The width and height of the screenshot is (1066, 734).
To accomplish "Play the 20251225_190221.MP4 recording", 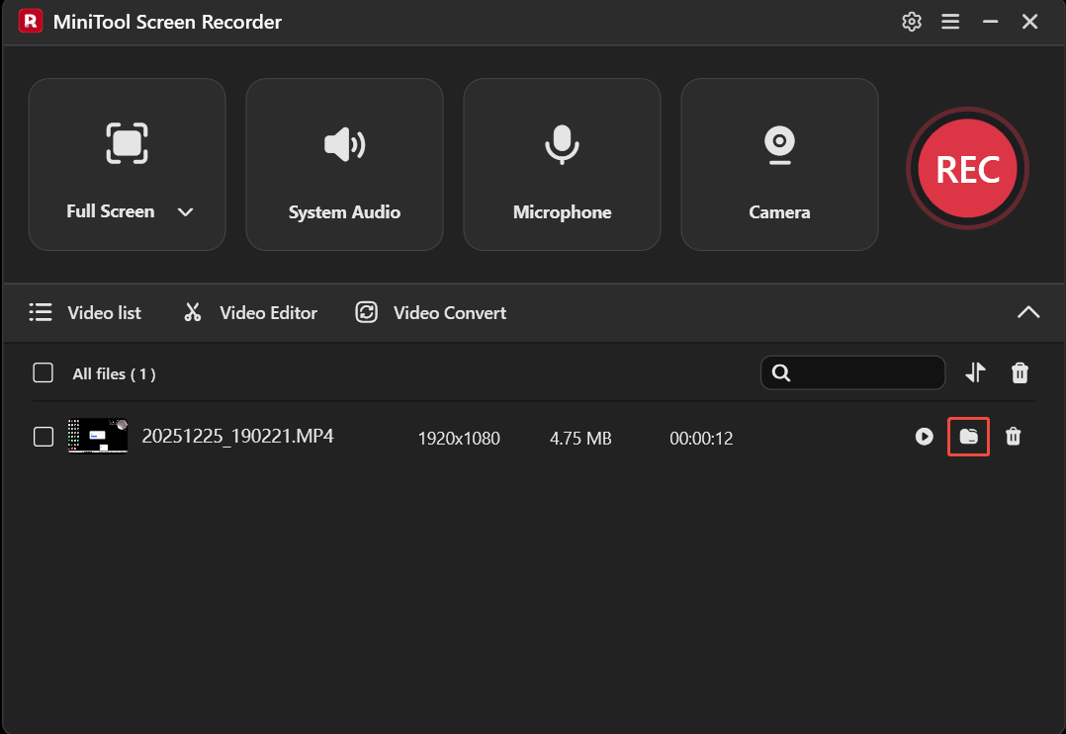I will pos(924,437).
